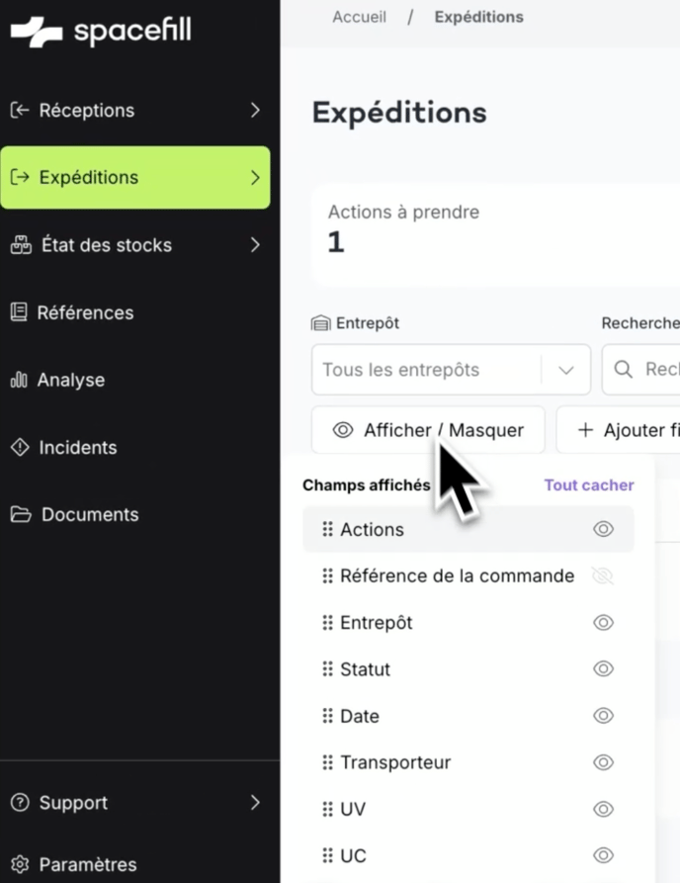This screenshot has width=680, height=883.
Task: Click the Paramètres gear icon
Action: point(19,864)
